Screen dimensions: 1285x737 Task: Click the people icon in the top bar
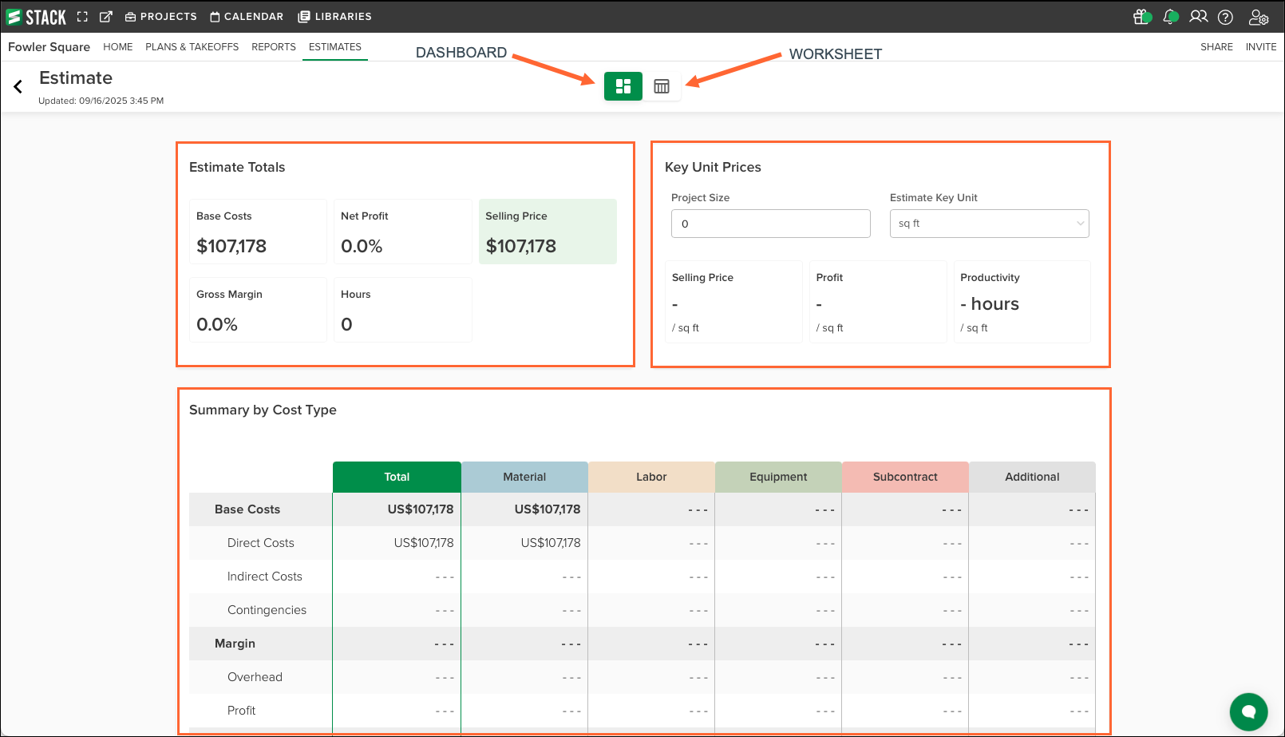(x=1198, y=16)
